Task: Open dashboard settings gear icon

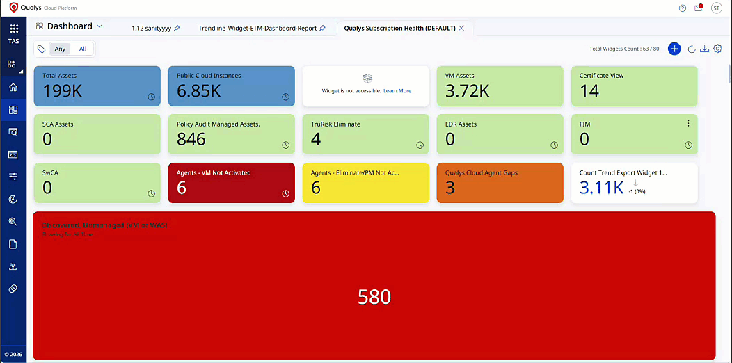Action: coord(718,49)
